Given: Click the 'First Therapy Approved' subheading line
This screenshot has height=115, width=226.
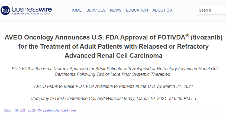Looking at the screenshot, I should click(x=114, y=69).
